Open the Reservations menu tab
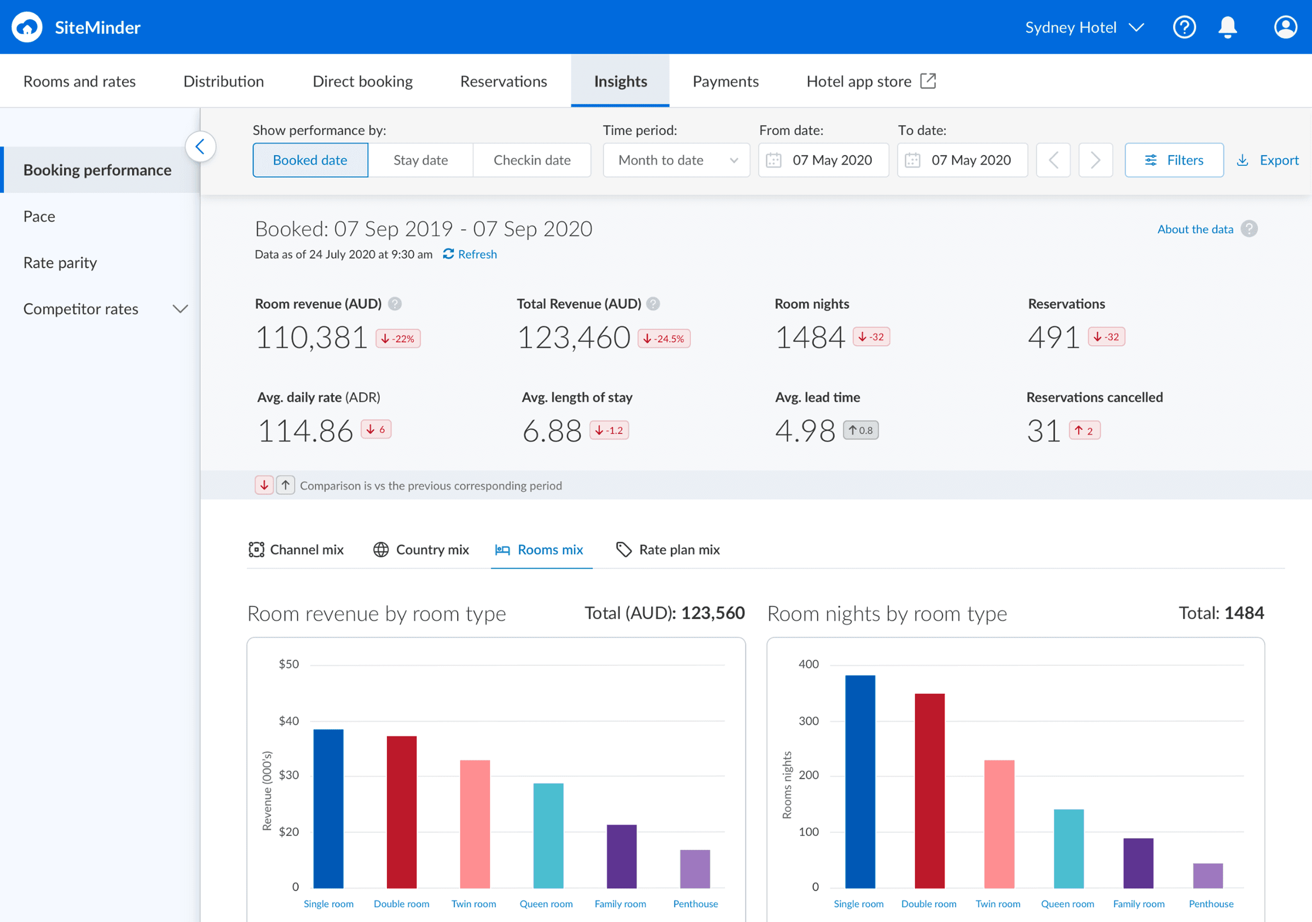 (503, 81)
